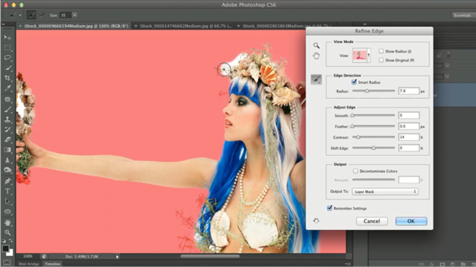Select the Lasso tool in toolbar
The width and height of the screenshot is (476, 267).
point(7,58)
